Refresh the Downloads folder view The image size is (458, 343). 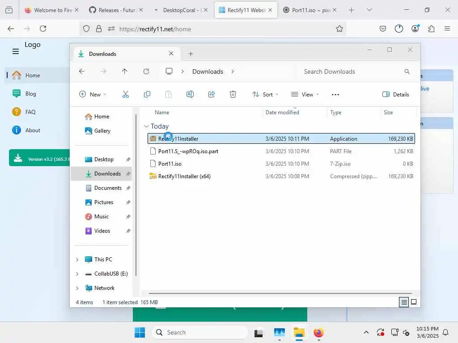(x=146, y=71)
